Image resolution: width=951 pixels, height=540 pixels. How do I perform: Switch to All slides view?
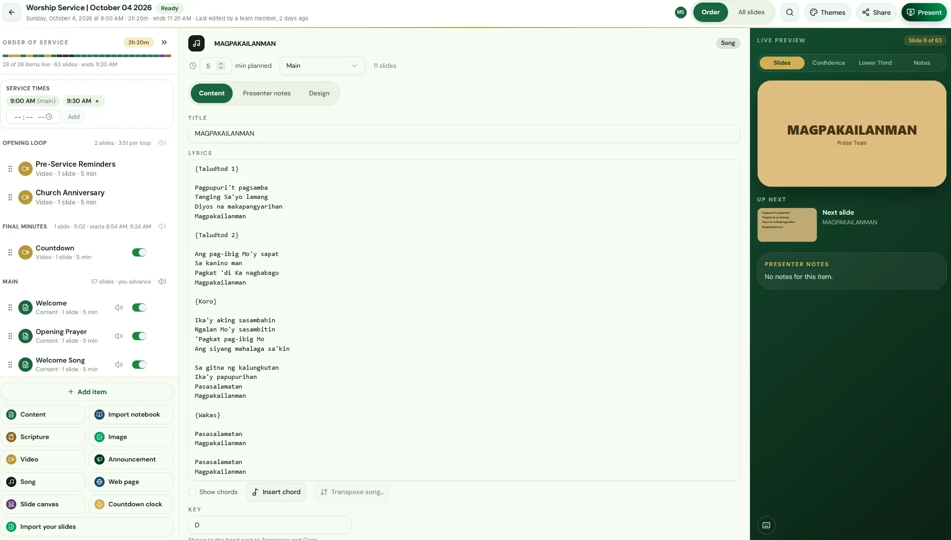751,12
